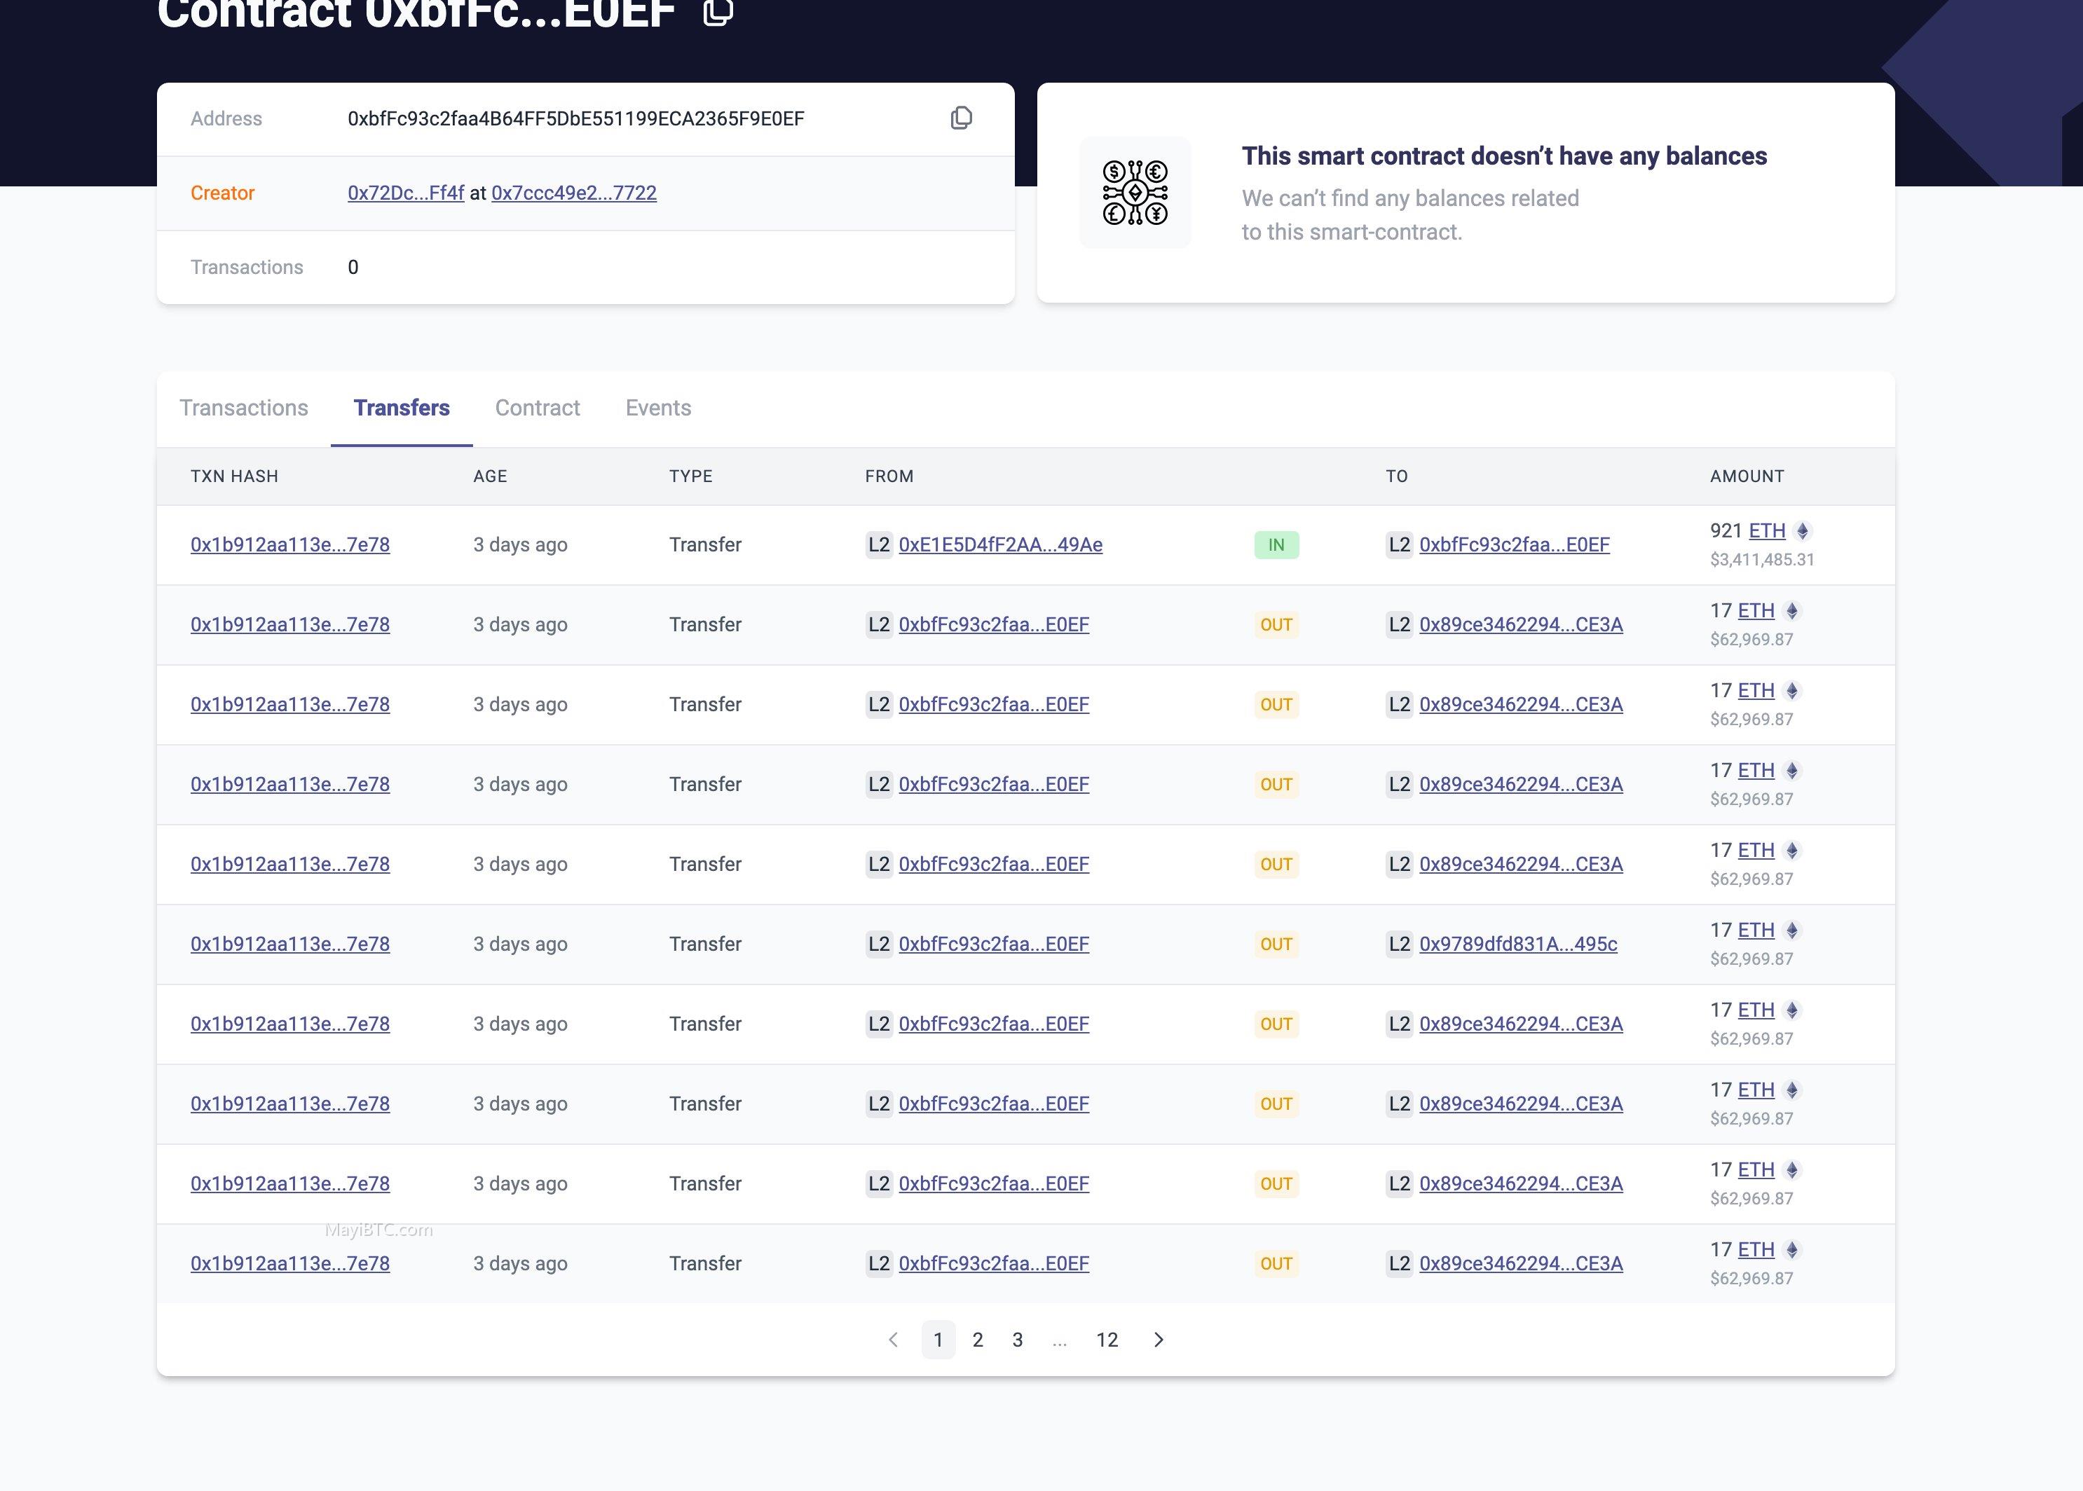Go to next page arrow
2083x1491 pixels.
tap(1158, 1340)
